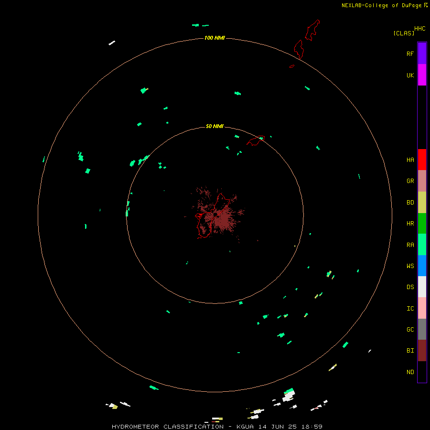
Task: Click the '14 JUN 25' date text
Action: coord(277,427)
